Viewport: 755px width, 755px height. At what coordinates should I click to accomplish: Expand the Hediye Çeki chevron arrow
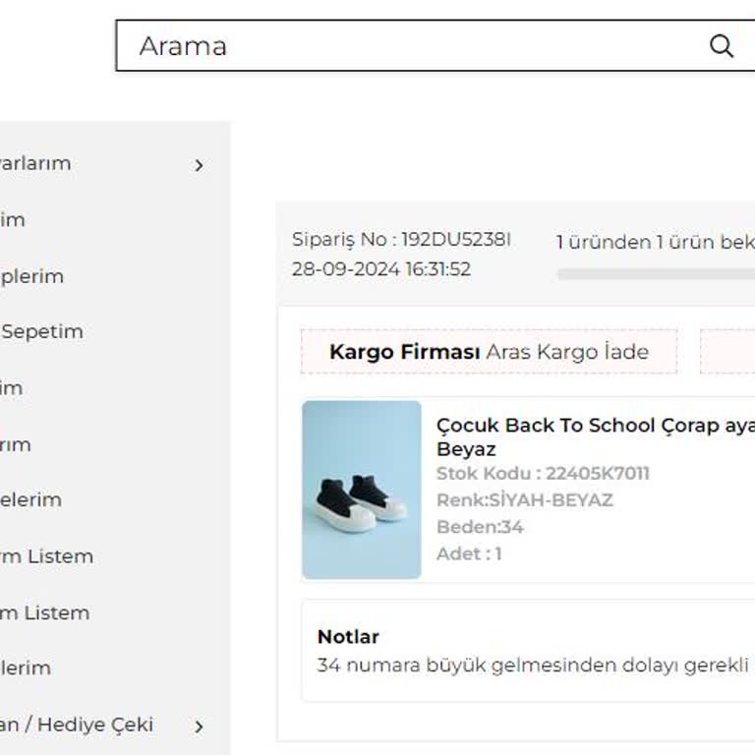[199, 726]
